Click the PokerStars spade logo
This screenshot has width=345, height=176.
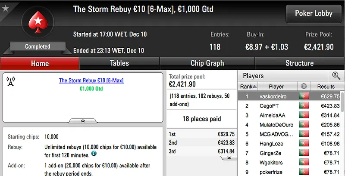pos(38,24)
